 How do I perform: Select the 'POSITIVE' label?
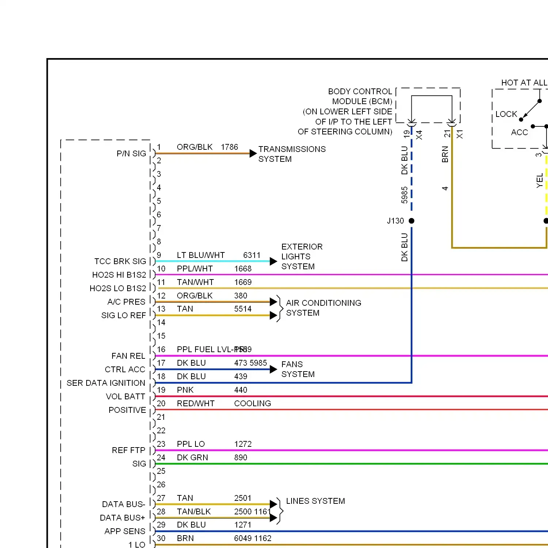(127, 410)
